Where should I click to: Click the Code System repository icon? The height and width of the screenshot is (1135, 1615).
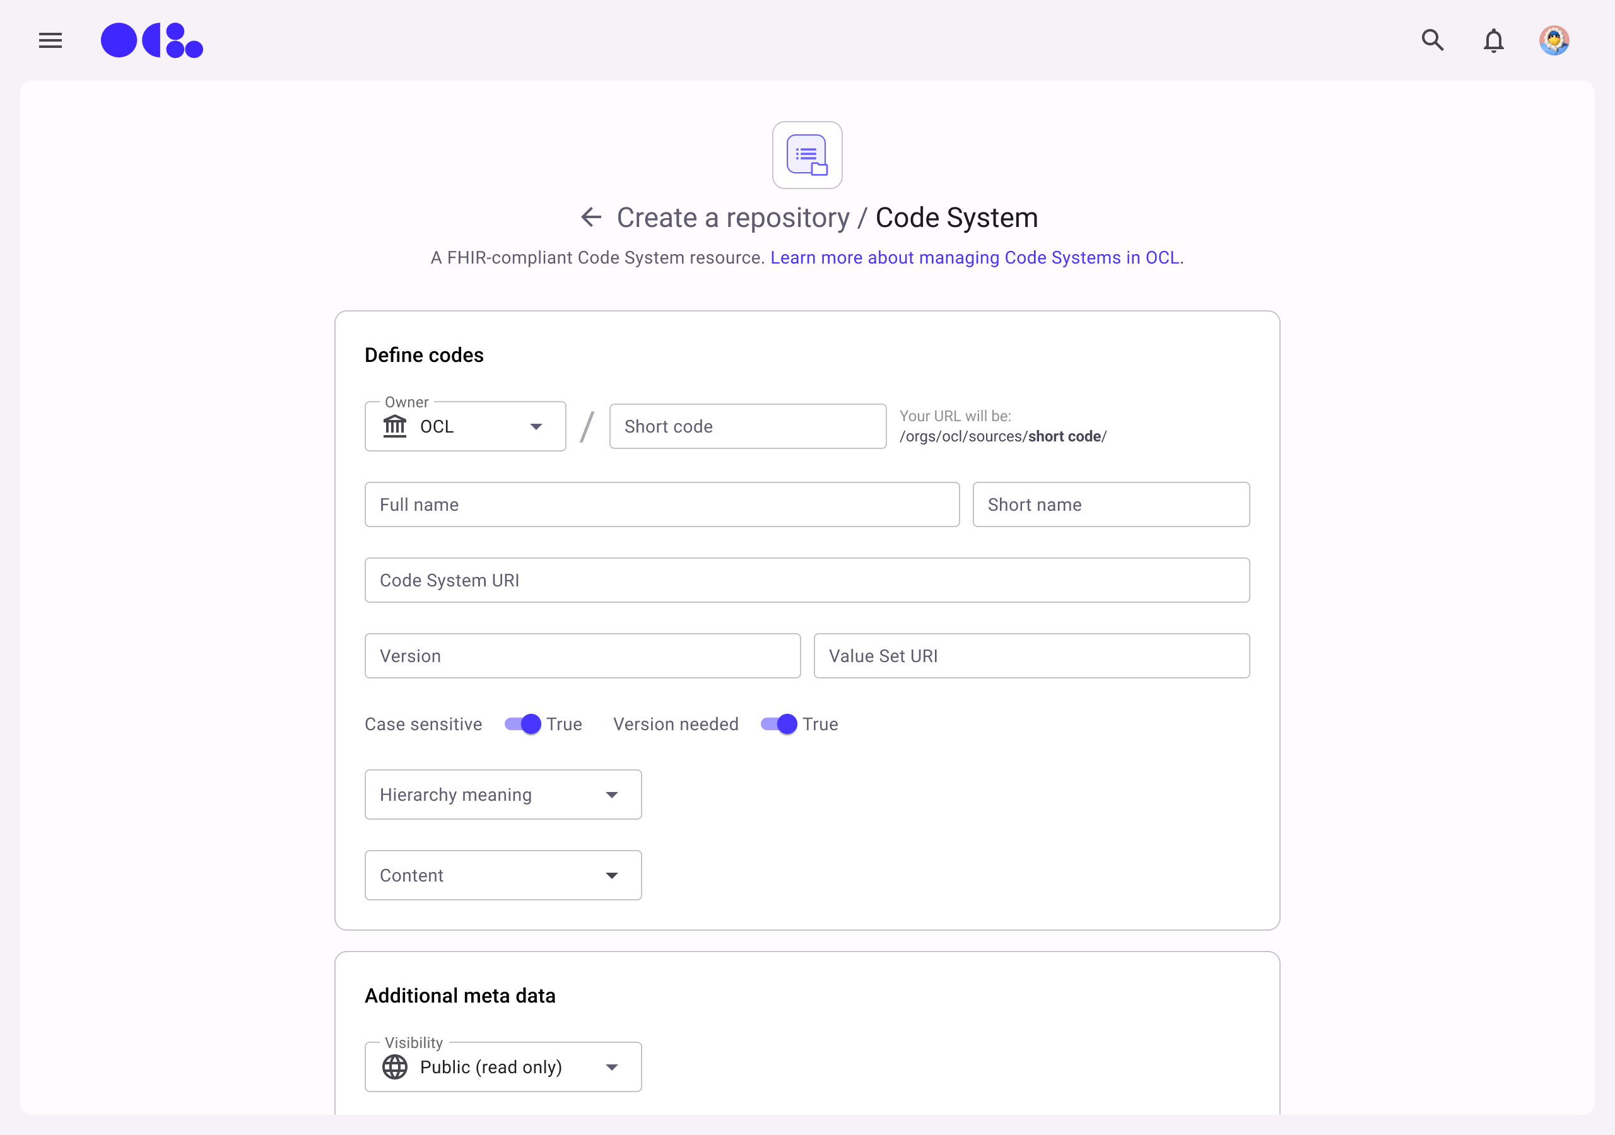click(x=807, y=155)
